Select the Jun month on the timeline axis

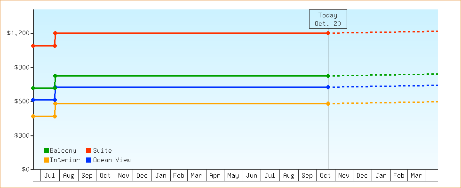click(252, 175)
